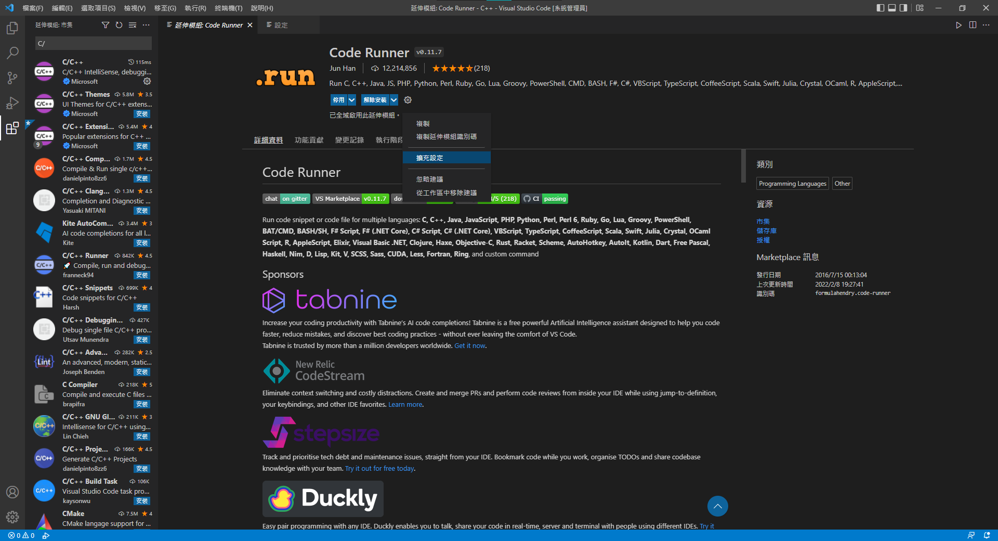Toggle the primary side bar visibility

(880, 8)
